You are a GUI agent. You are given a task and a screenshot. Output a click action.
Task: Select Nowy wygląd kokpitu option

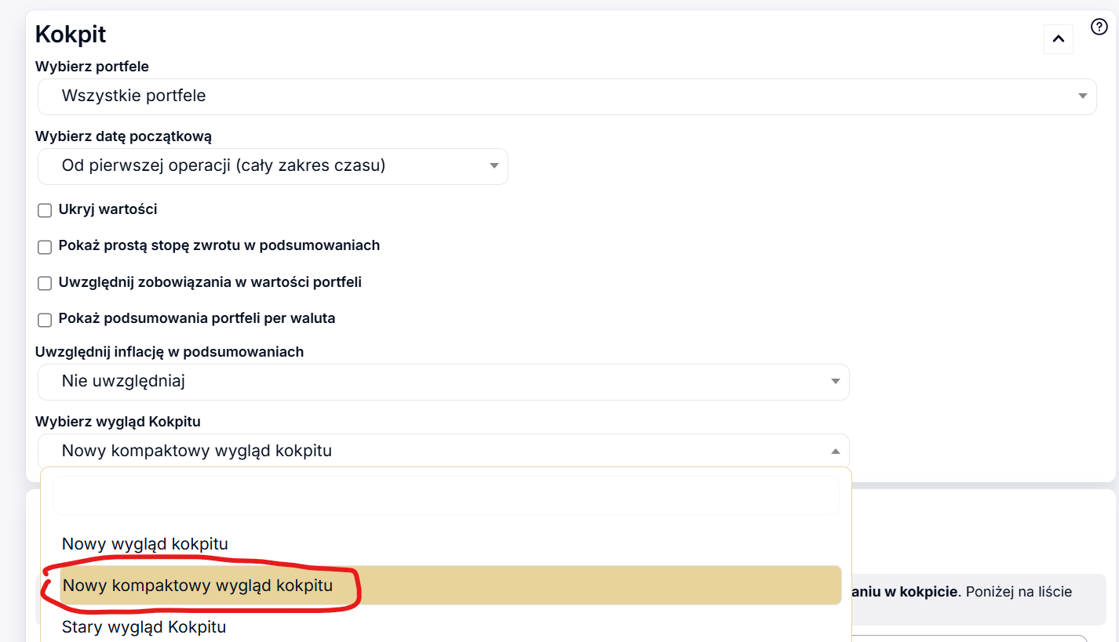click(145, 544)
